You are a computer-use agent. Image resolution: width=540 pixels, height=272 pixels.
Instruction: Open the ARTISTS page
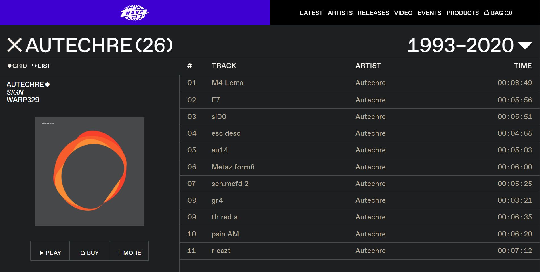click(340, 13)
